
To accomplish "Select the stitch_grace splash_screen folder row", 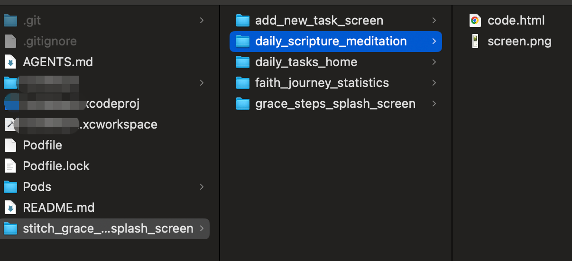I will (x=104, y=229).
